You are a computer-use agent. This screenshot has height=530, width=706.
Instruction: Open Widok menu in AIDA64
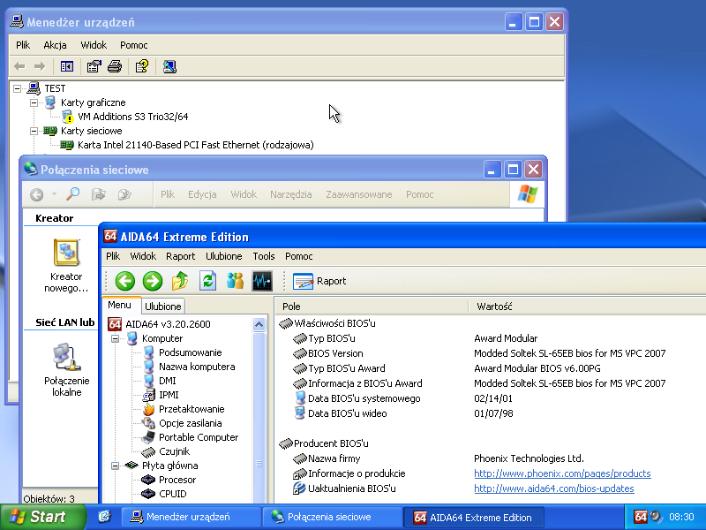click(143, 256)
